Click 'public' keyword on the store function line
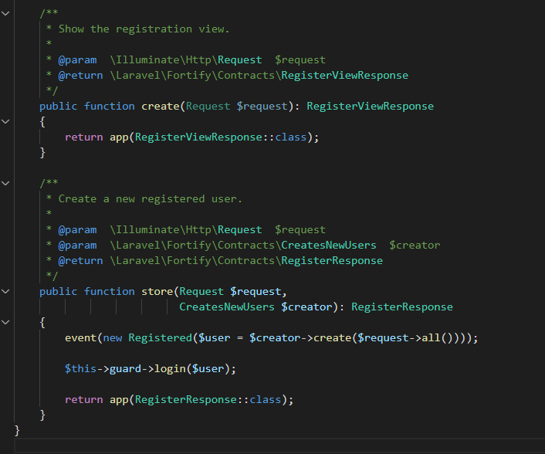545x454 pixels. [59, 291]
